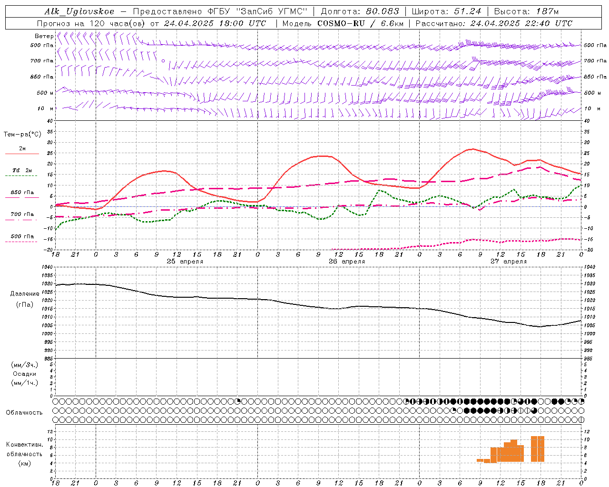Click the solid line sample under 2м legend
Viewport: 609px width, 487px height.
point(22,154)
